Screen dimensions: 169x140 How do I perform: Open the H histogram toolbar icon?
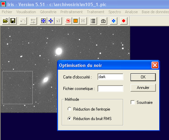(x=83, y=21)
